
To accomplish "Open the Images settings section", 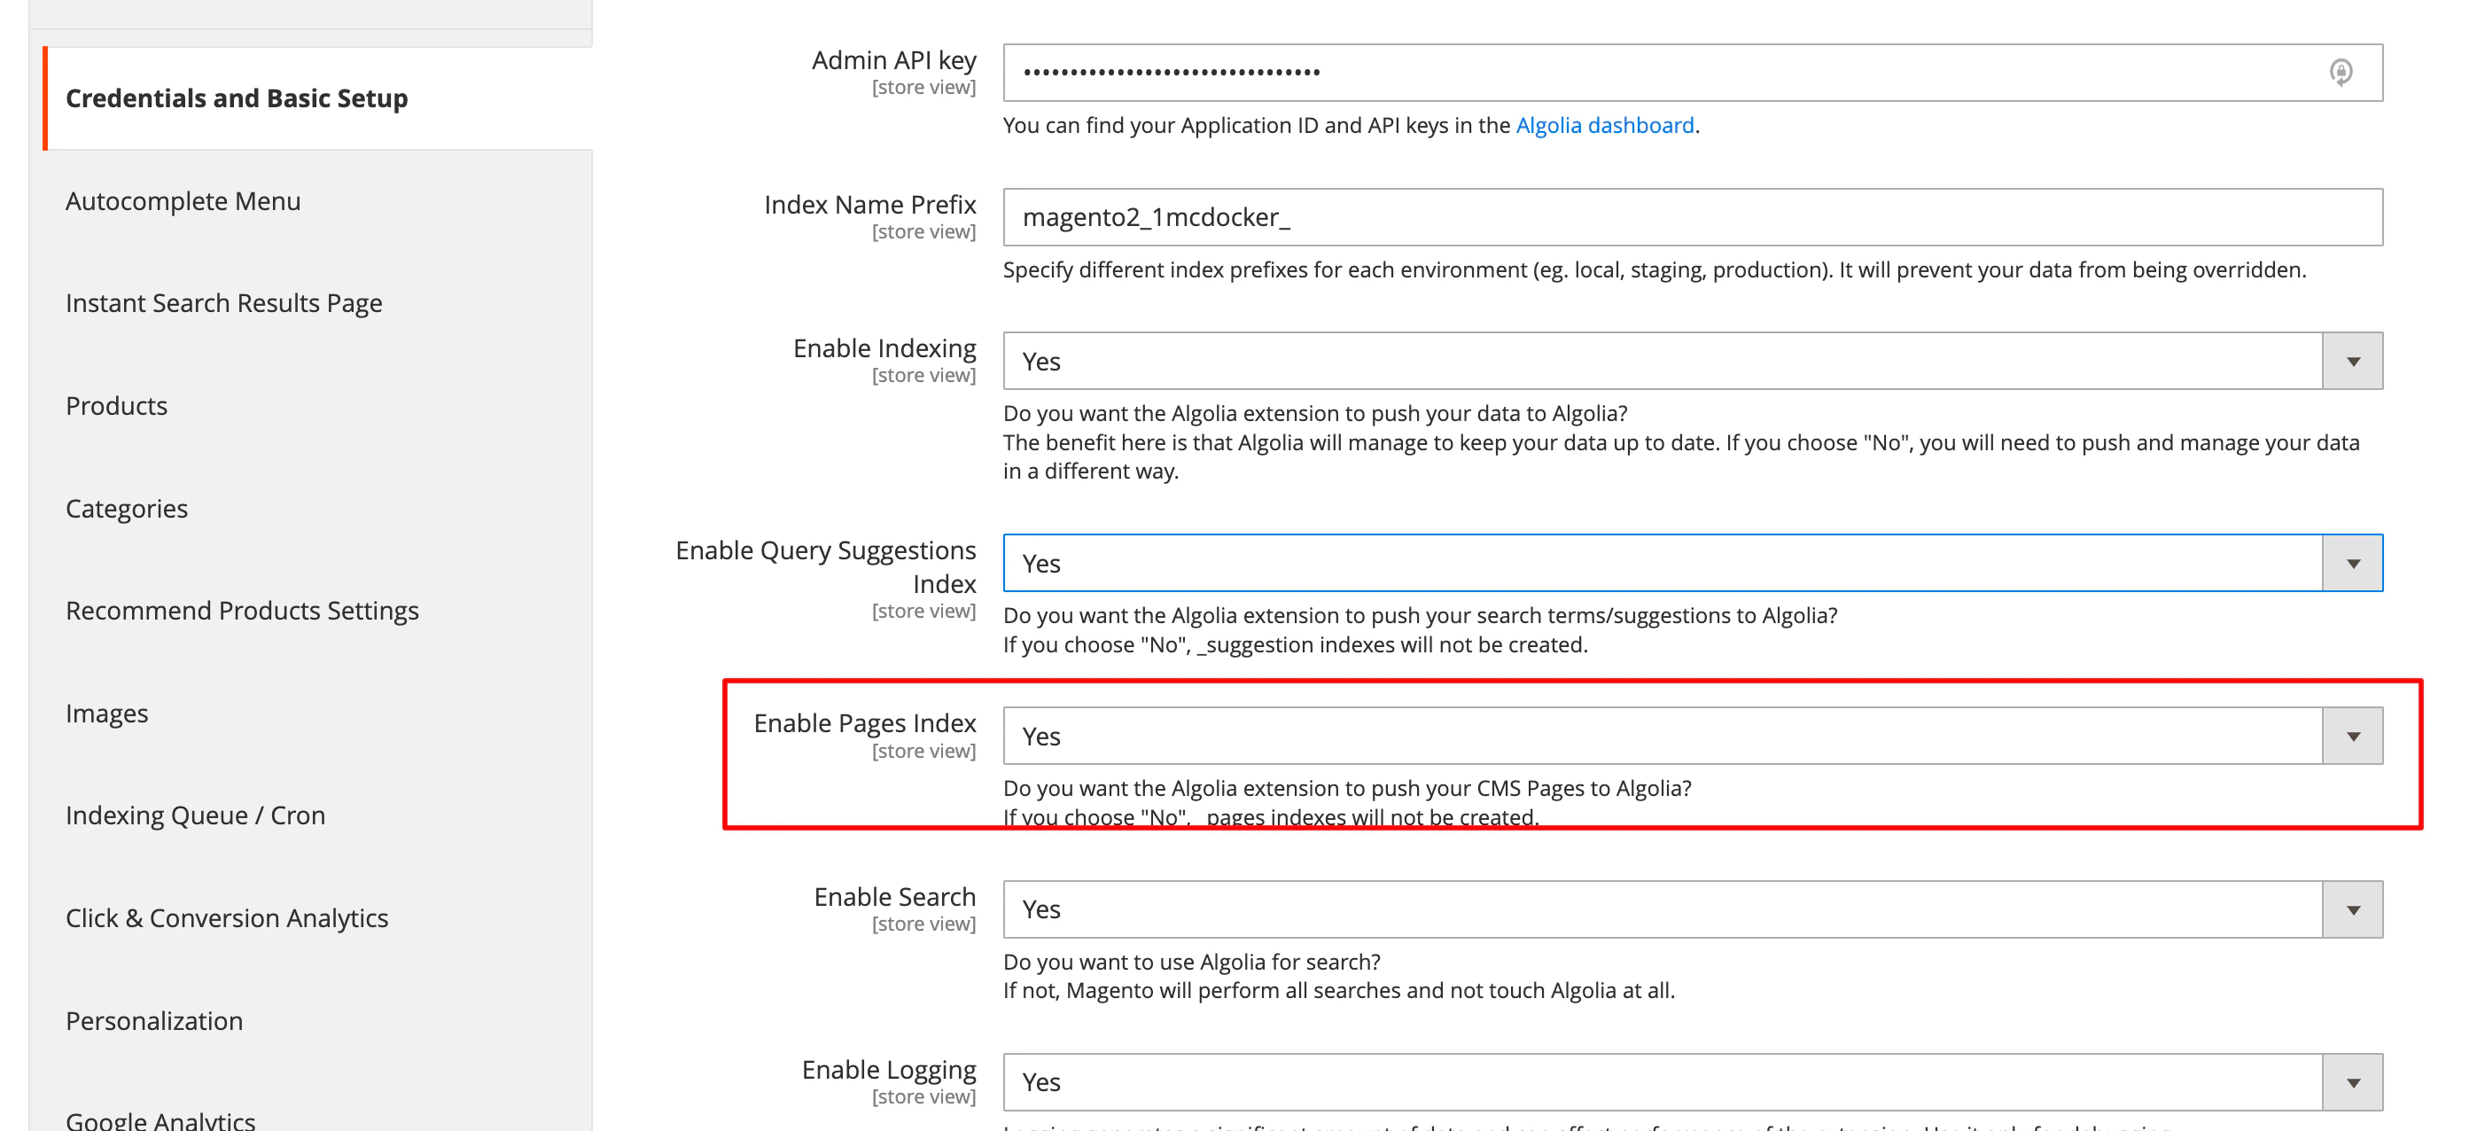I will 106,714.
